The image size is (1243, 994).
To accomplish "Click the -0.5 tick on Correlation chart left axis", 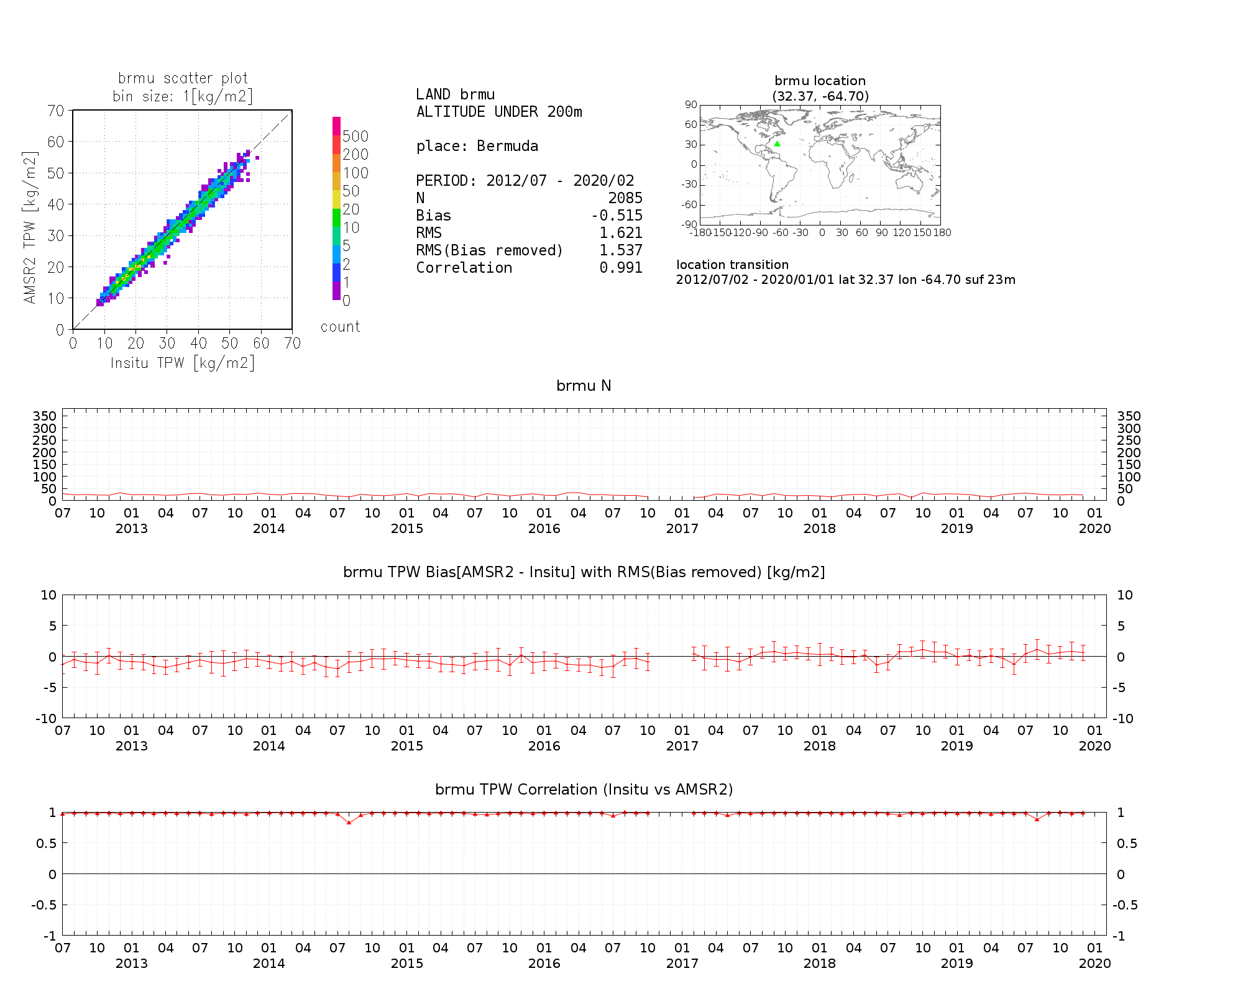I will tap(44, 905).
